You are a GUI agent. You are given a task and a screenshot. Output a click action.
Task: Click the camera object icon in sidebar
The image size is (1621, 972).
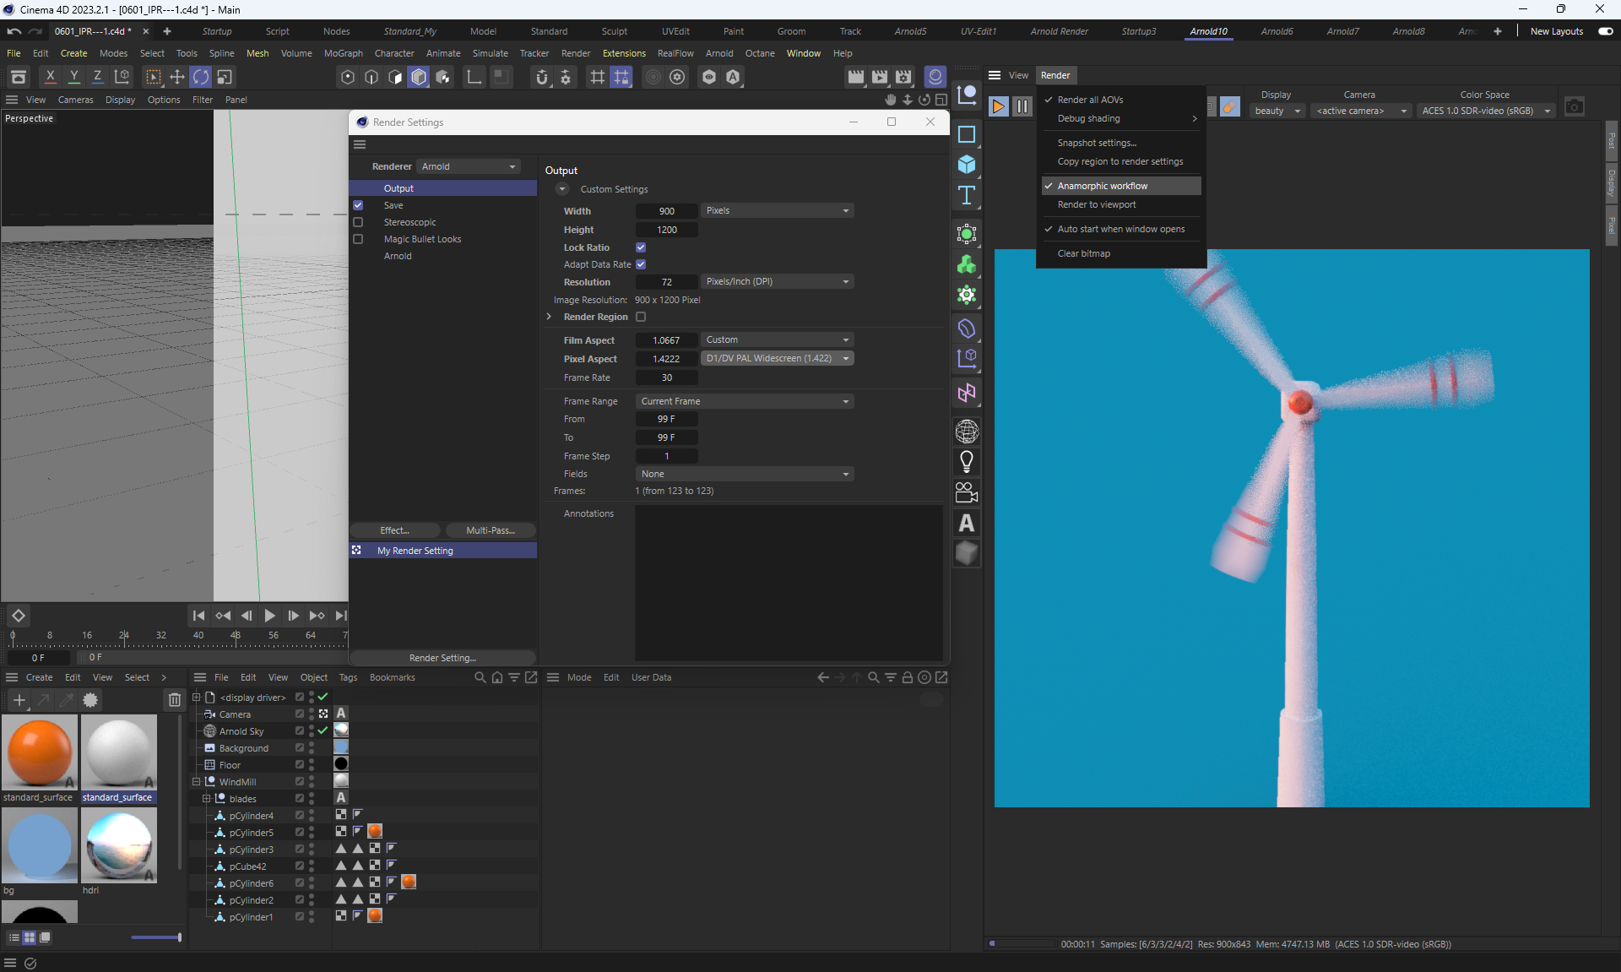[x=967, y=492]
